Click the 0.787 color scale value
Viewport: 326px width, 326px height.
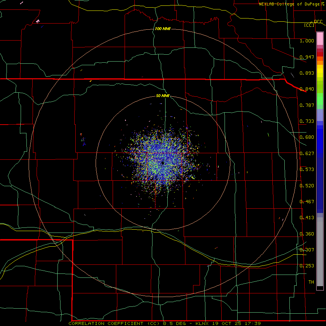tap(307, 105)
